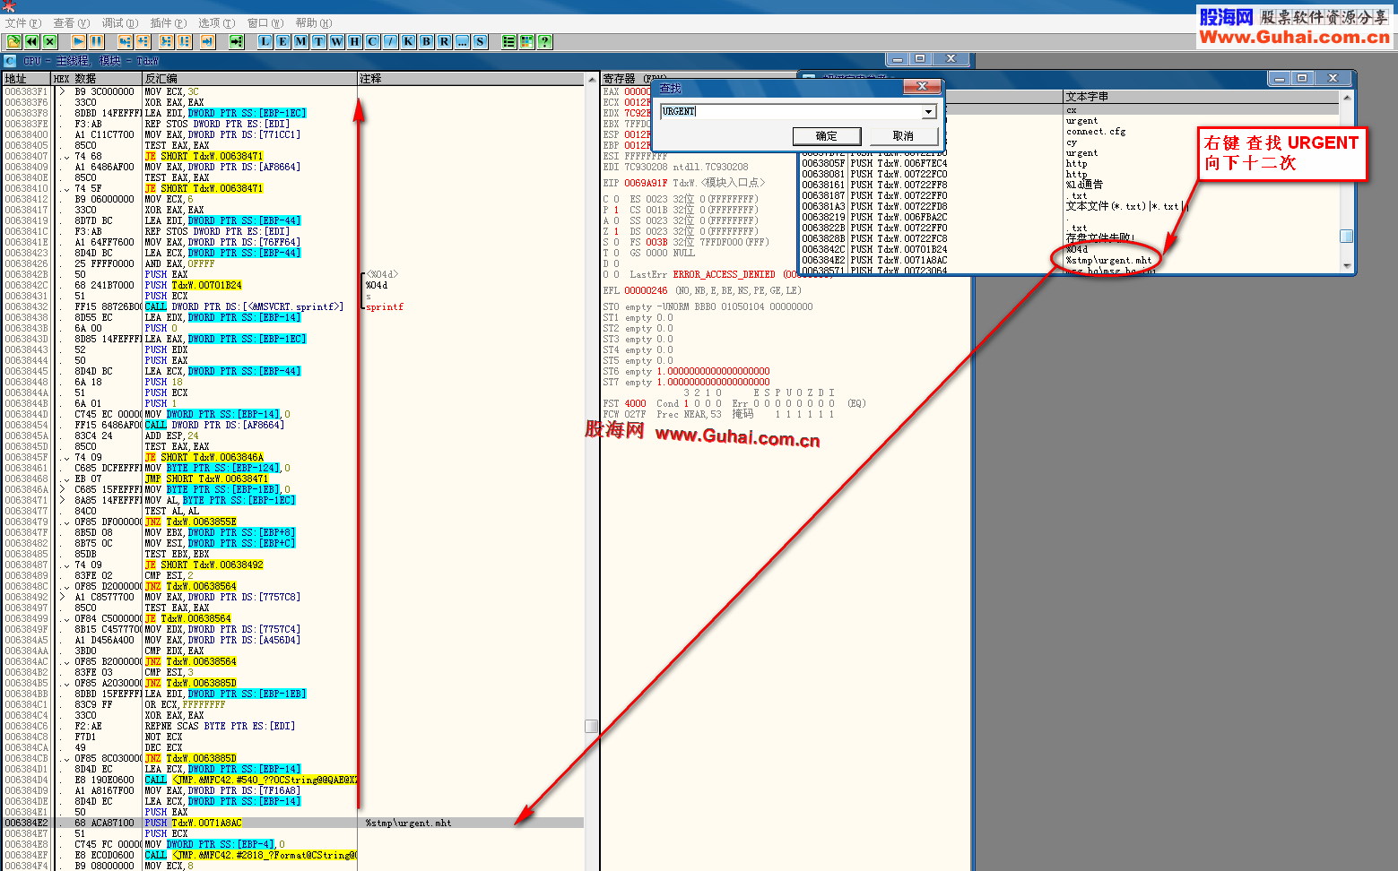The height and width of the screenshot is (871, 1398).
Task: Open Run trace (...) toolbar icon
Action: [x=463, y=41]
